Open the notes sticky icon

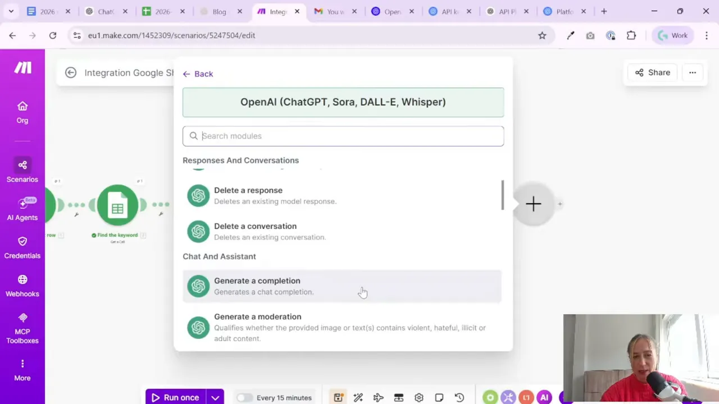click(439, 398)
